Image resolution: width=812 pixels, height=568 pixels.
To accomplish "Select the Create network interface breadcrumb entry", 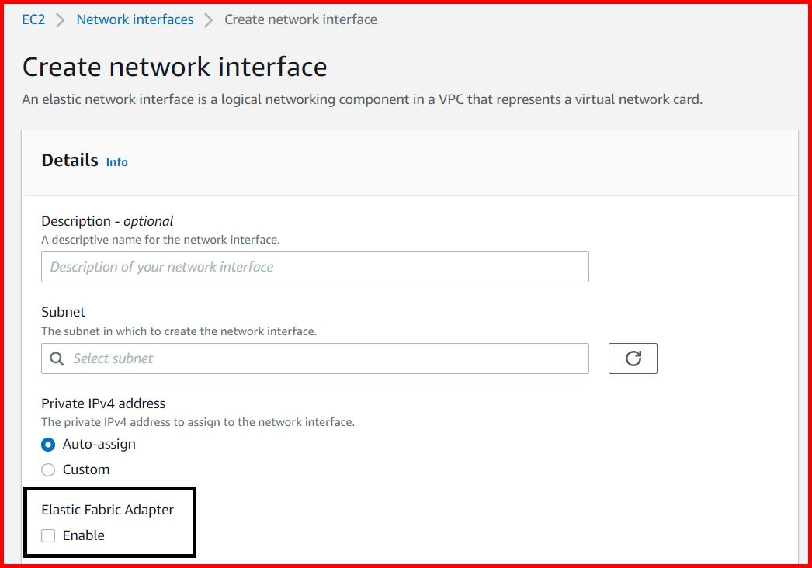I will 300,19.
